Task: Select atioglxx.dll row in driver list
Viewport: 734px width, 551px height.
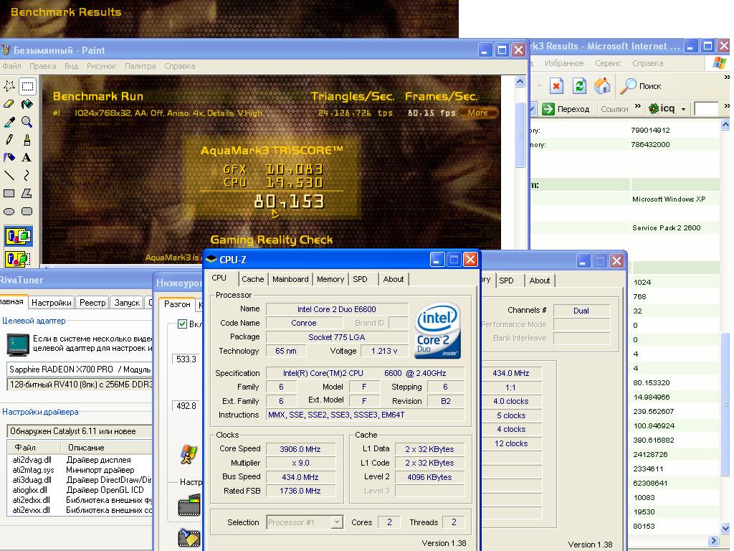Action: 80,490
